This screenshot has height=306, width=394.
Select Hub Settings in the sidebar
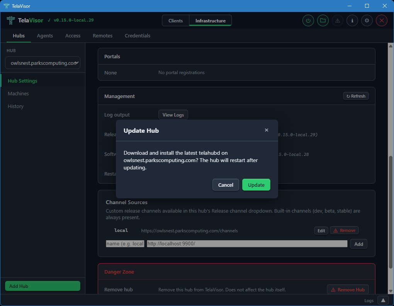click(x=43, y=81)
